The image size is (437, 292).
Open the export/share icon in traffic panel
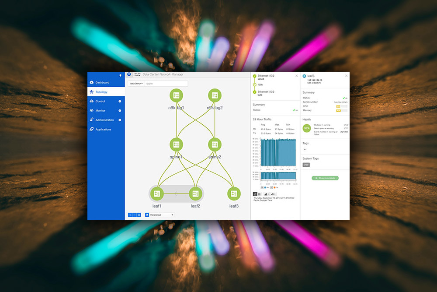[x=273, y=194]
